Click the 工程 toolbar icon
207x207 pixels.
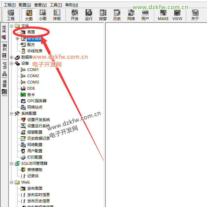pos(11,15)
